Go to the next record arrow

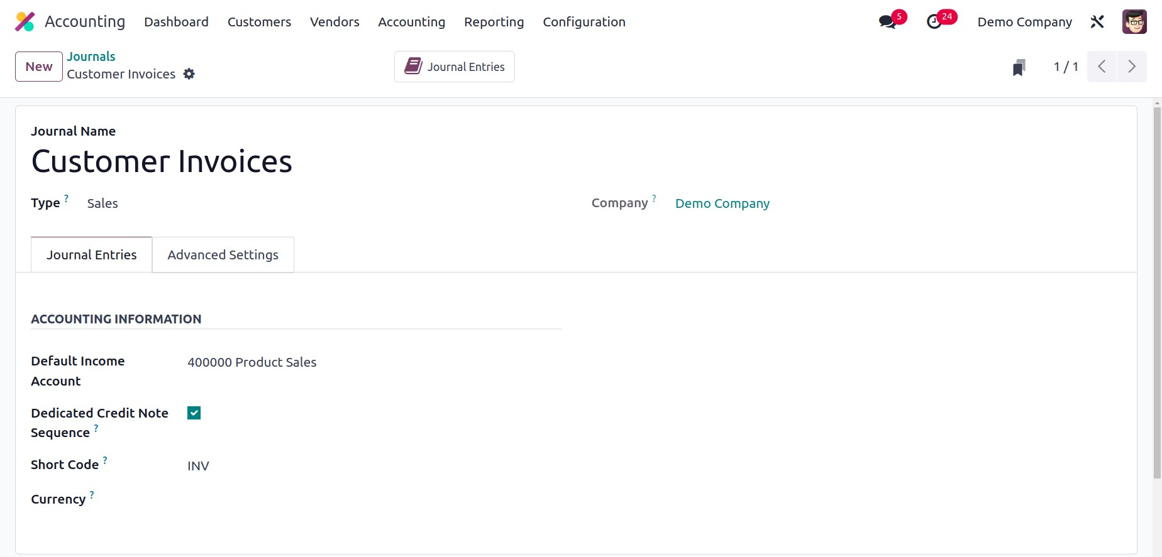[1132, 67]
